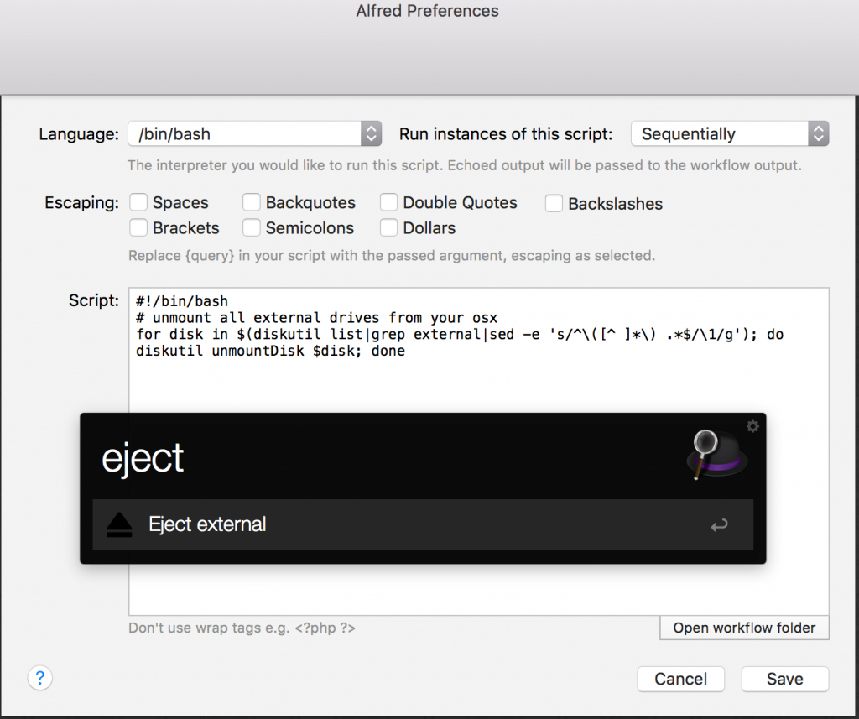859x719 pixels.
Task: Click the eject search query field
Action: [x=377, y=458]
